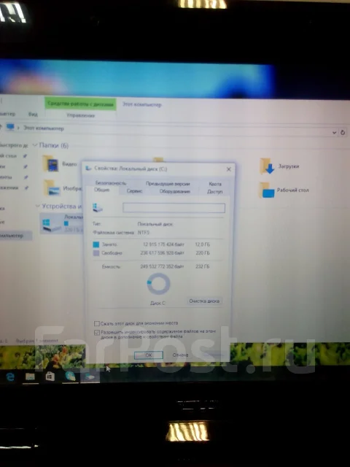350x467 pixels.
Task: Open the Microsoft Store taskbar icon
Action: (50, 377)
